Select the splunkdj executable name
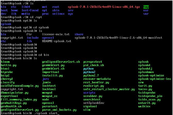This screenshot has width=173, height=115. (145, 69)
